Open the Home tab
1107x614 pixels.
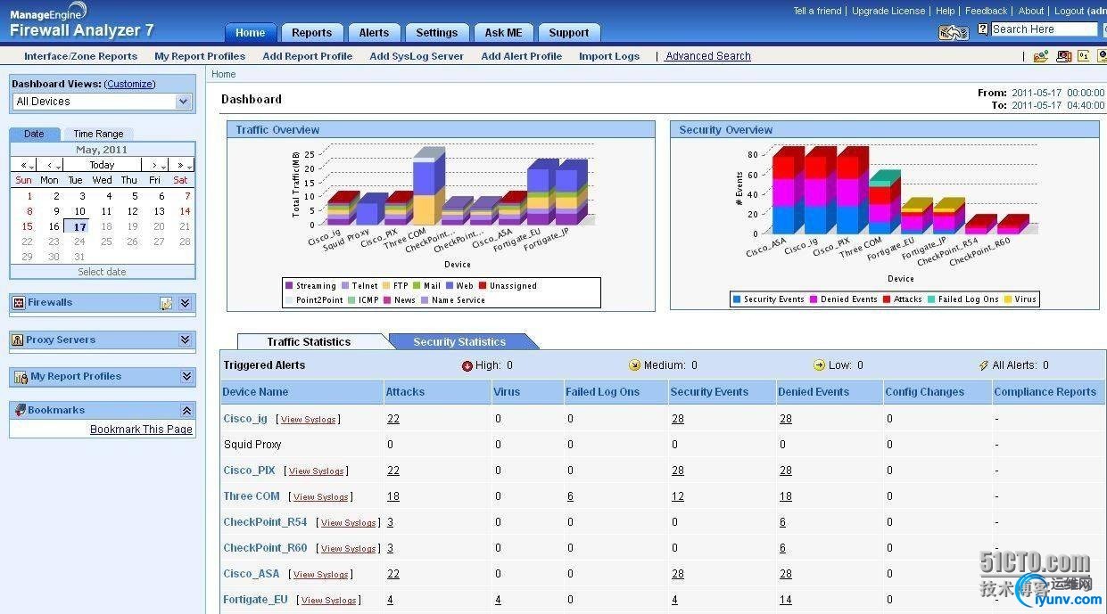pyautogui.click(x=250, y=32)
